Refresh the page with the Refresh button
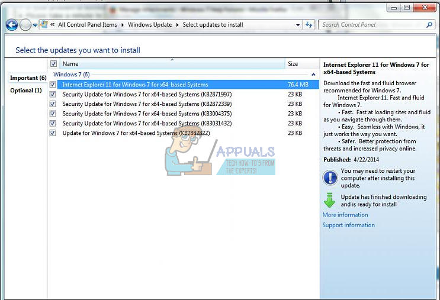This screenshot has height=300, width=440. 309,25
